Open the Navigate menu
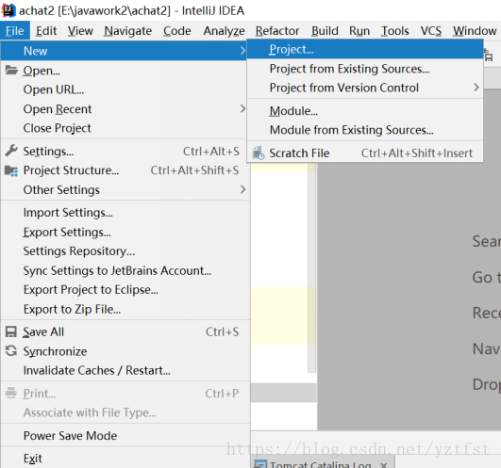The height and width of the screenshot is (468, 501). pos(127,31)
